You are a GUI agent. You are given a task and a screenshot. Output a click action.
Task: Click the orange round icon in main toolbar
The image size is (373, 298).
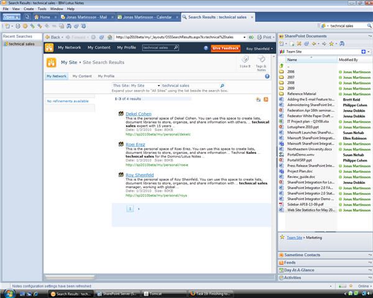[25, 26]
